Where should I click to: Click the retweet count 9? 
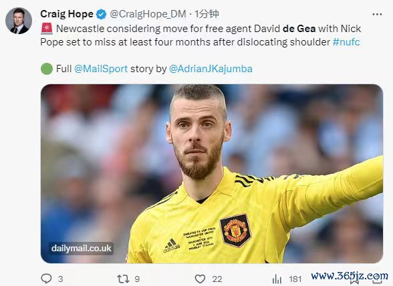tap(137, 279)
